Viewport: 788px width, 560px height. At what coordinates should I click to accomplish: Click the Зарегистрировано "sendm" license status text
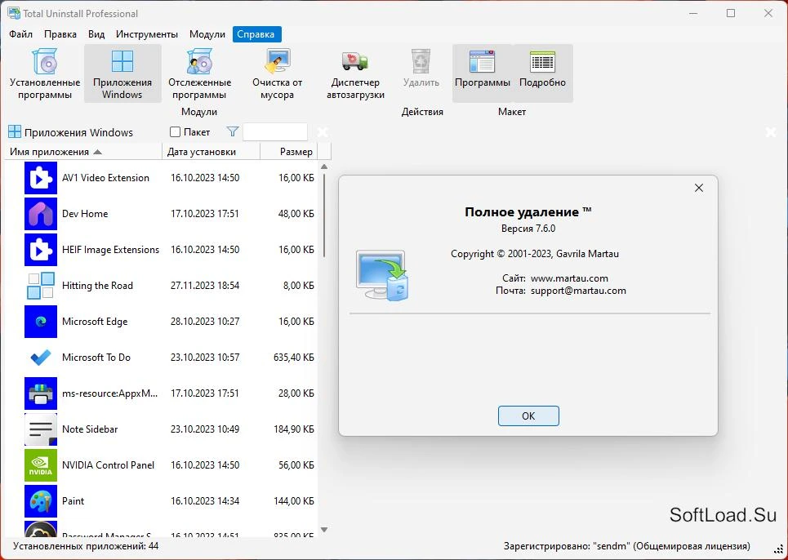click(x=626, y=546)
